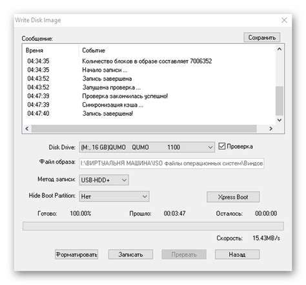Select the 'Проверка закончилась успешно!' row
This screenshot has height=285, width=306.
[149, 96]
